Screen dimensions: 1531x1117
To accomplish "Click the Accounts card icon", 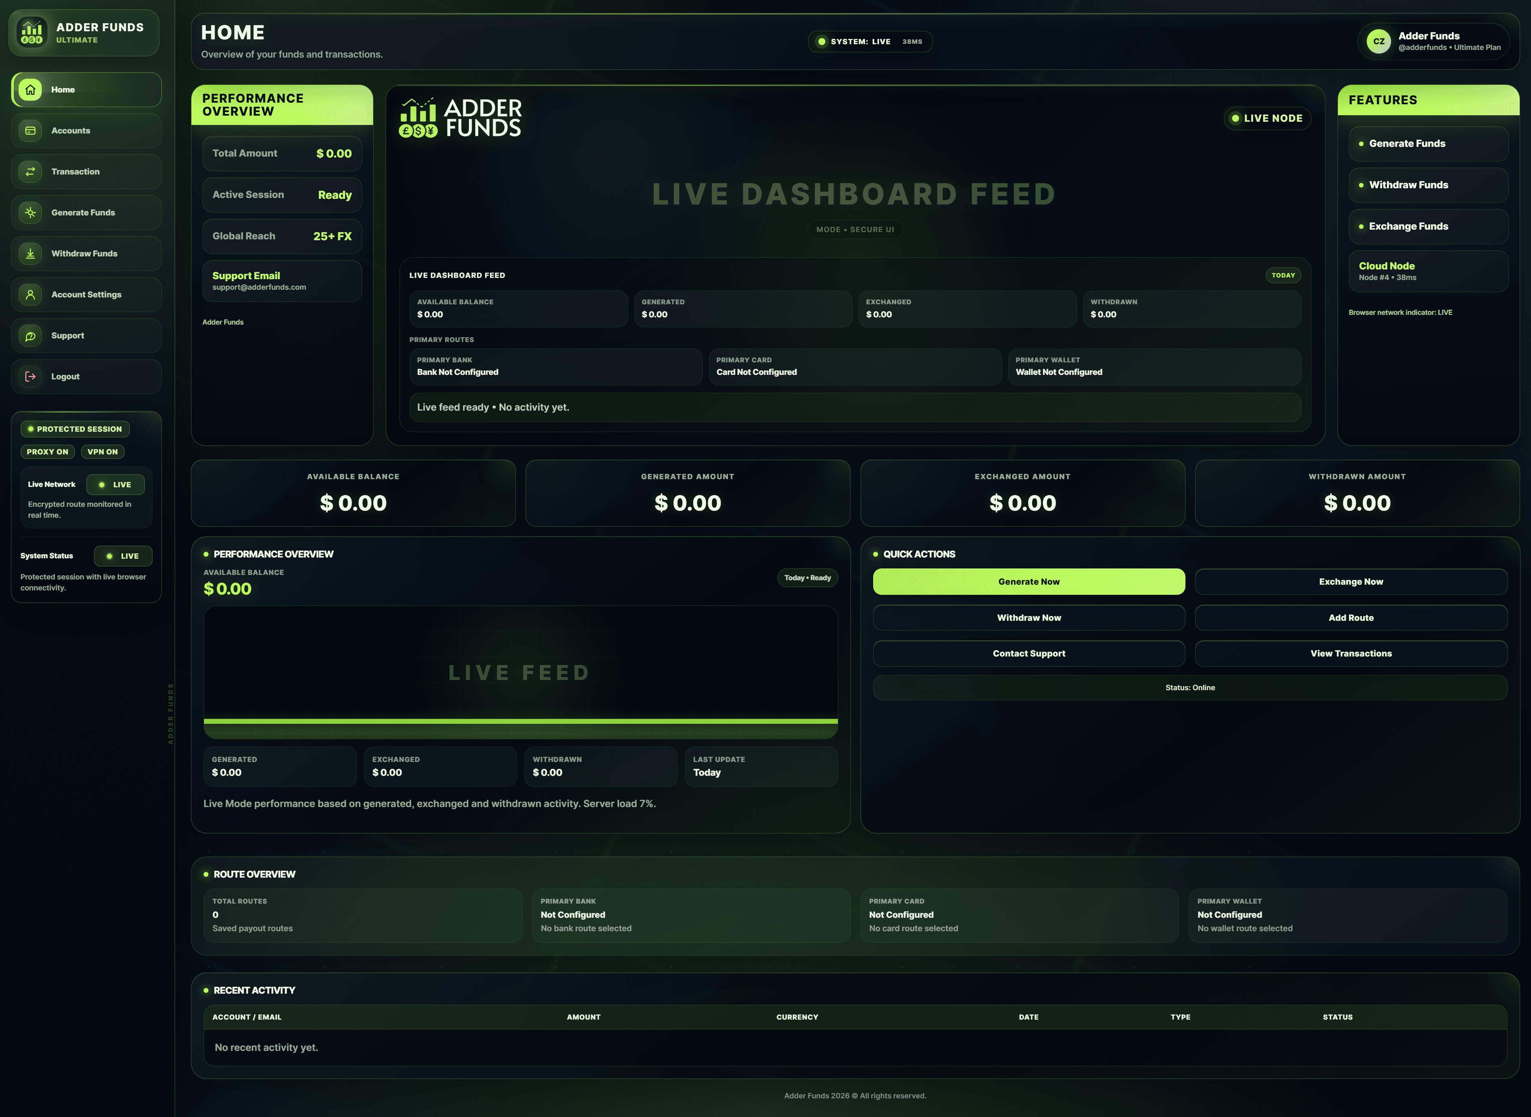I will click(30, 131).
